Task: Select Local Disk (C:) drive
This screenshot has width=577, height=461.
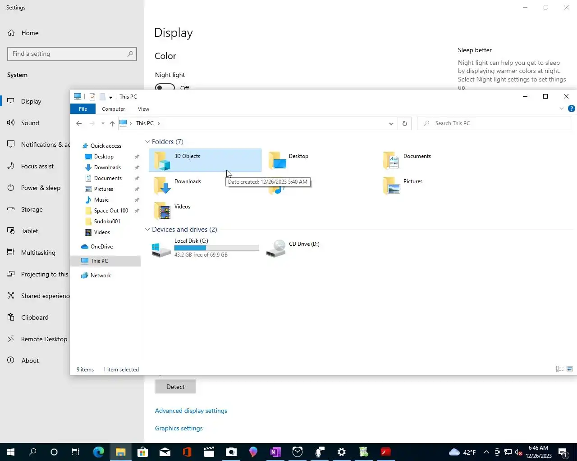Action: point(205,248)
